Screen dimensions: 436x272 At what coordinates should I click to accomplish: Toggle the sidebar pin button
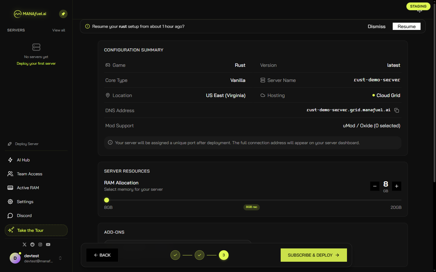pyautogui.click(x=63, y=14)
